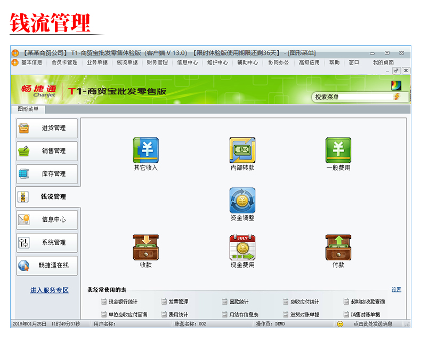
Task: Select 进货管理 in the left sidebar
Action: click(47, 128)
